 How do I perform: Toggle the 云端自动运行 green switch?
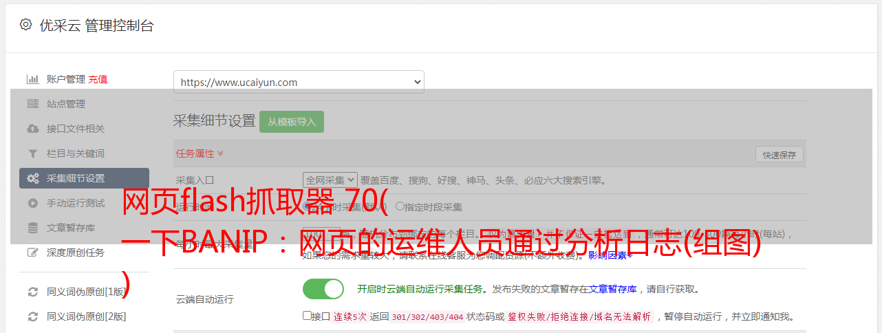323,289
